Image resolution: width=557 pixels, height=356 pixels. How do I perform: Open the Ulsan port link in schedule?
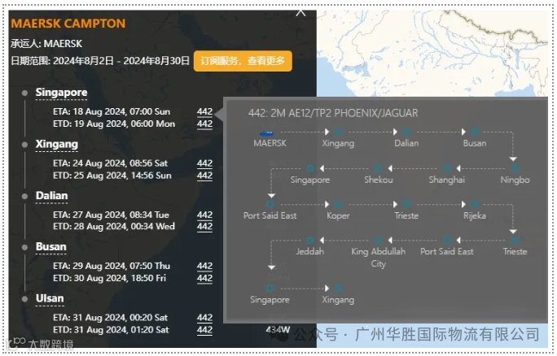click(x=50, y=298)
